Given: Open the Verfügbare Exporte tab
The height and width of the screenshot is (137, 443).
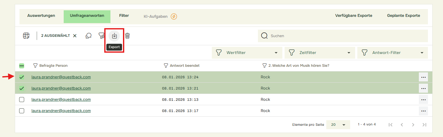Looking at the screenshot, I should (354, 16).
